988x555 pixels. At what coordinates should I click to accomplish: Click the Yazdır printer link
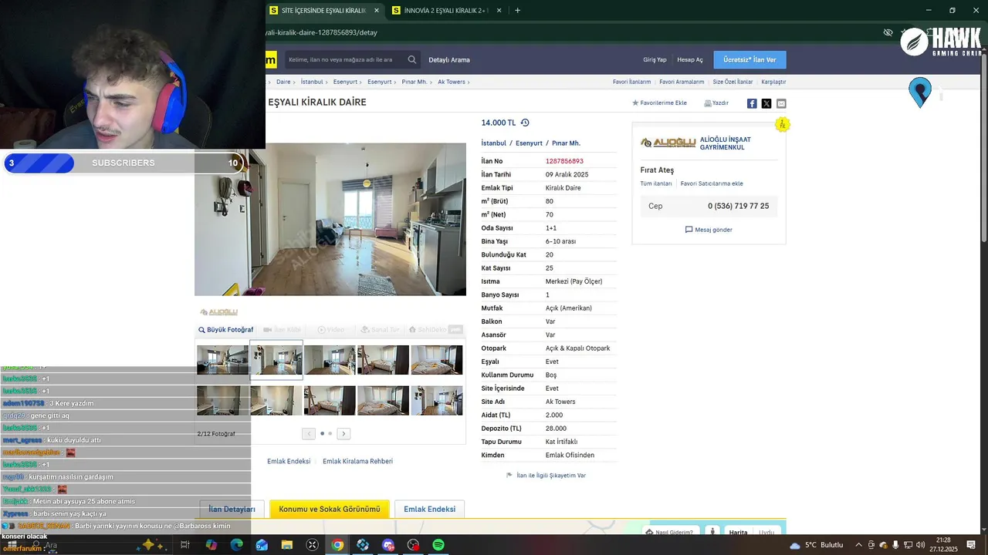(x=716, y=103)
